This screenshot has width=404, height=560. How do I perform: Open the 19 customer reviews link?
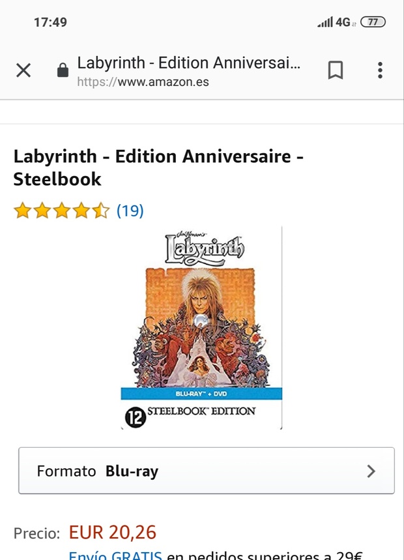coord(130,211)
